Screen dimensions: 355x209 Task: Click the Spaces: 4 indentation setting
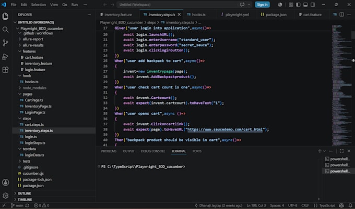(277, 205)
